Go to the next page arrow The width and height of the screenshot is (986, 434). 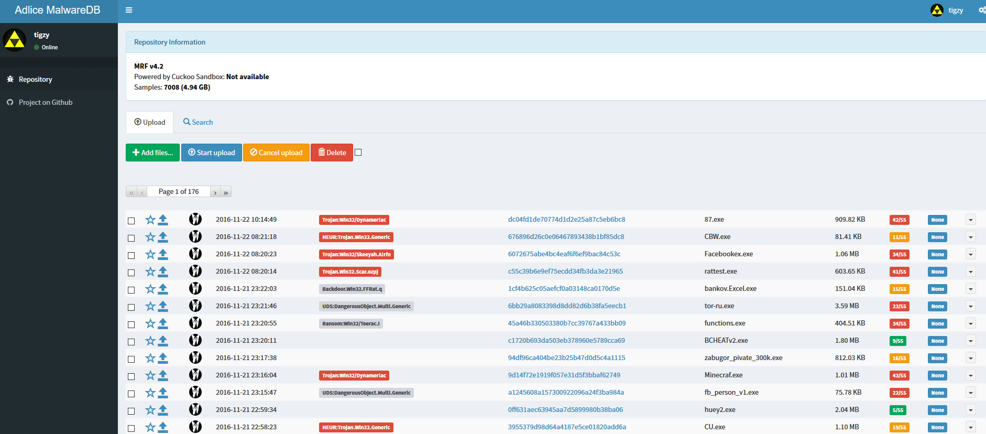[215, 192]
